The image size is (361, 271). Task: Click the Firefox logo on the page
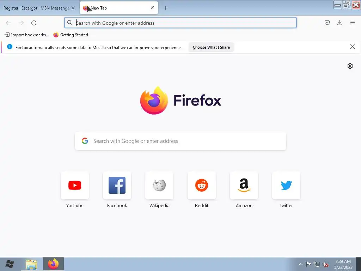pos(154,101)
